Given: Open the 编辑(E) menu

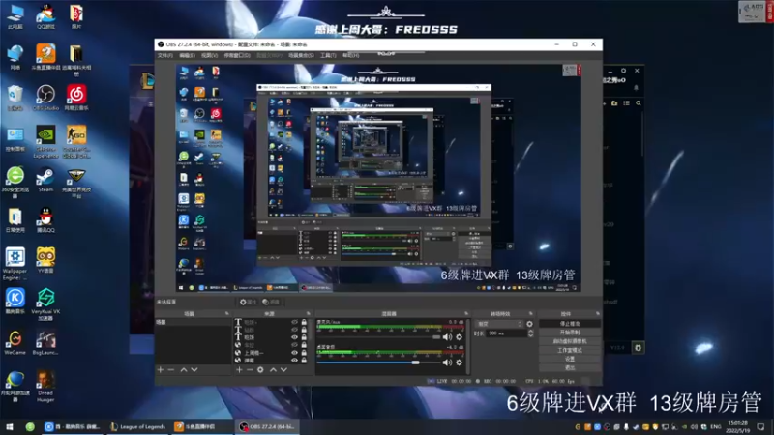Looking at the screenshot, I should [x=187, y=55].
